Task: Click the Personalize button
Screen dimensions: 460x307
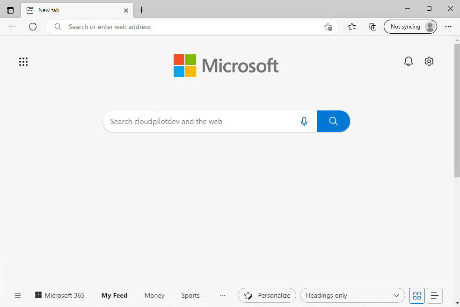Action: click(x=267, y=296)
